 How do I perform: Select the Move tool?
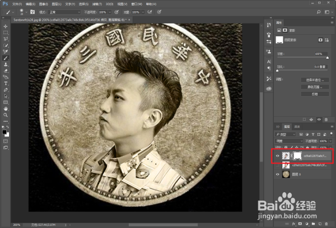coord(6,26)
